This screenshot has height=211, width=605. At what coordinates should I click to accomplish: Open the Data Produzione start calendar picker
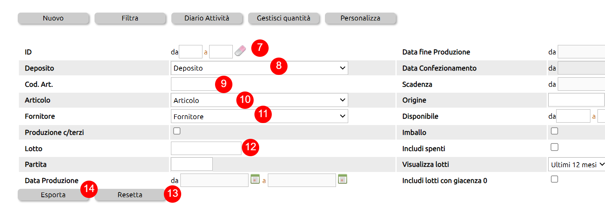coord(255,179)
